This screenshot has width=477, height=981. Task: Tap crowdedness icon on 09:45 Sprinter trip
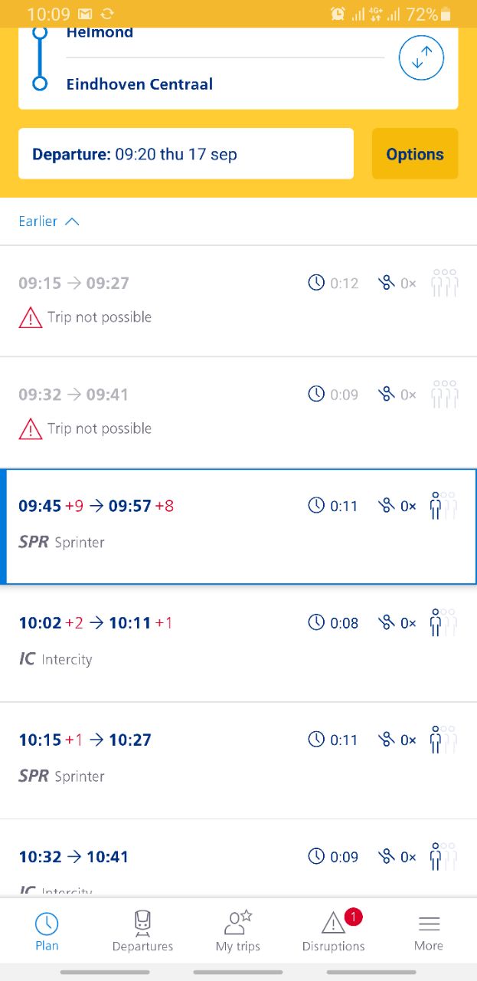point(443,506)
